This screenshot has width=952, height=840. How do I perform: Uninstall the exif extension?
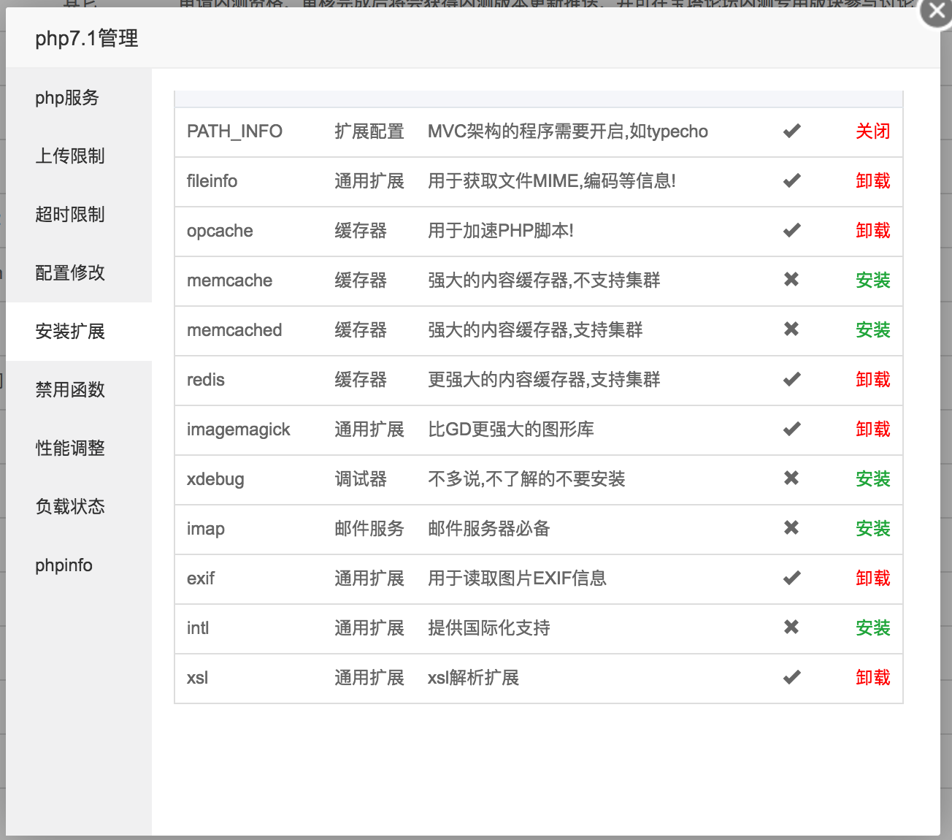click(873, 579)
